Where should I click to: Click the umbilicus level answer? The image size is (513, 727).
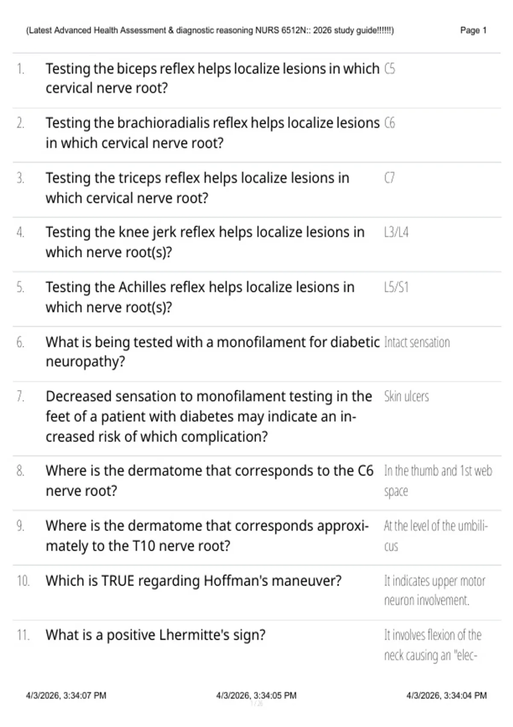(x=436, y=536)
